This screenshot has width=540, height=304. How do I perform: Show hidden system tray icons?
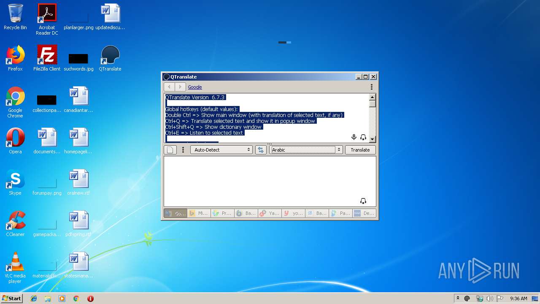pyautogui.click(x=458, y=299)
